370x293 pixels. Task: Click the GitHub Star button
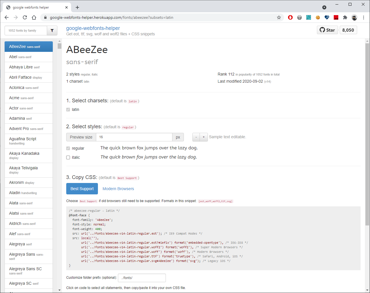[327, 30]
